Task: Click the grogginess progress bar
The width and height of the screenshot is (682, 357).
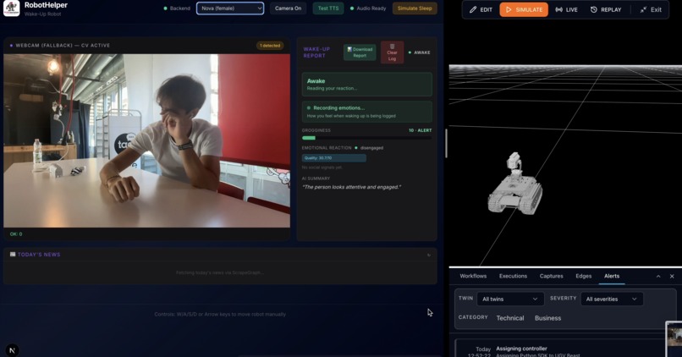Action: [x=366, y=138]
